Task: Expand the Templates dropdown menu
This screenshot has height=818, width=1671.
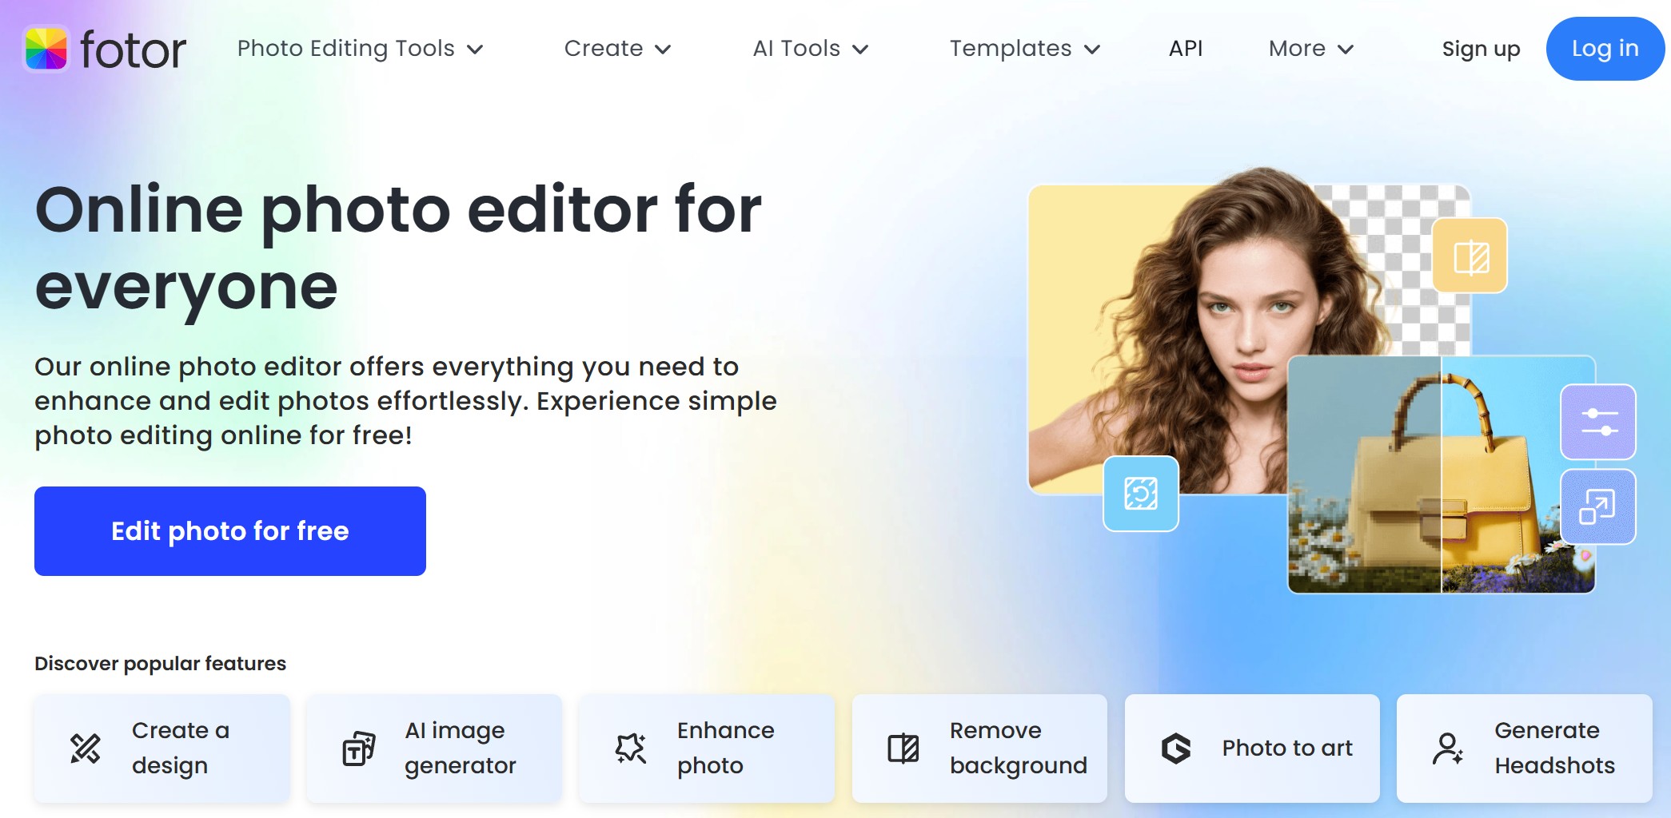Action: tap(1024, 49)
